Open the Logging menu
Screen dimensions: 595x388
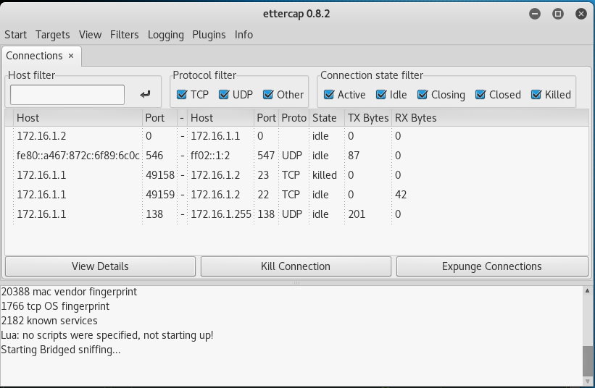coord(165,35)
